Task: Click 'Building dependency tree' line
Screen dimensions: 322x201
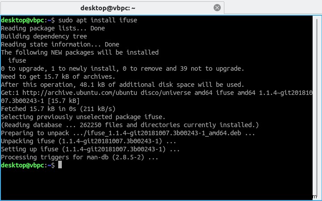Action: point(44,36)
